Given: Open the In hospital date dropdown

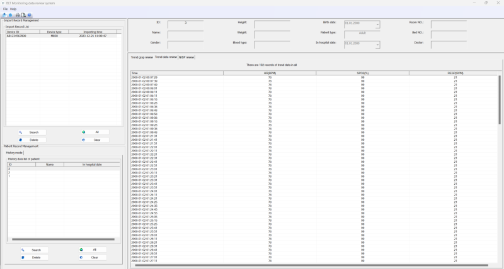Looking at the screenshot, I should (377, 46).
